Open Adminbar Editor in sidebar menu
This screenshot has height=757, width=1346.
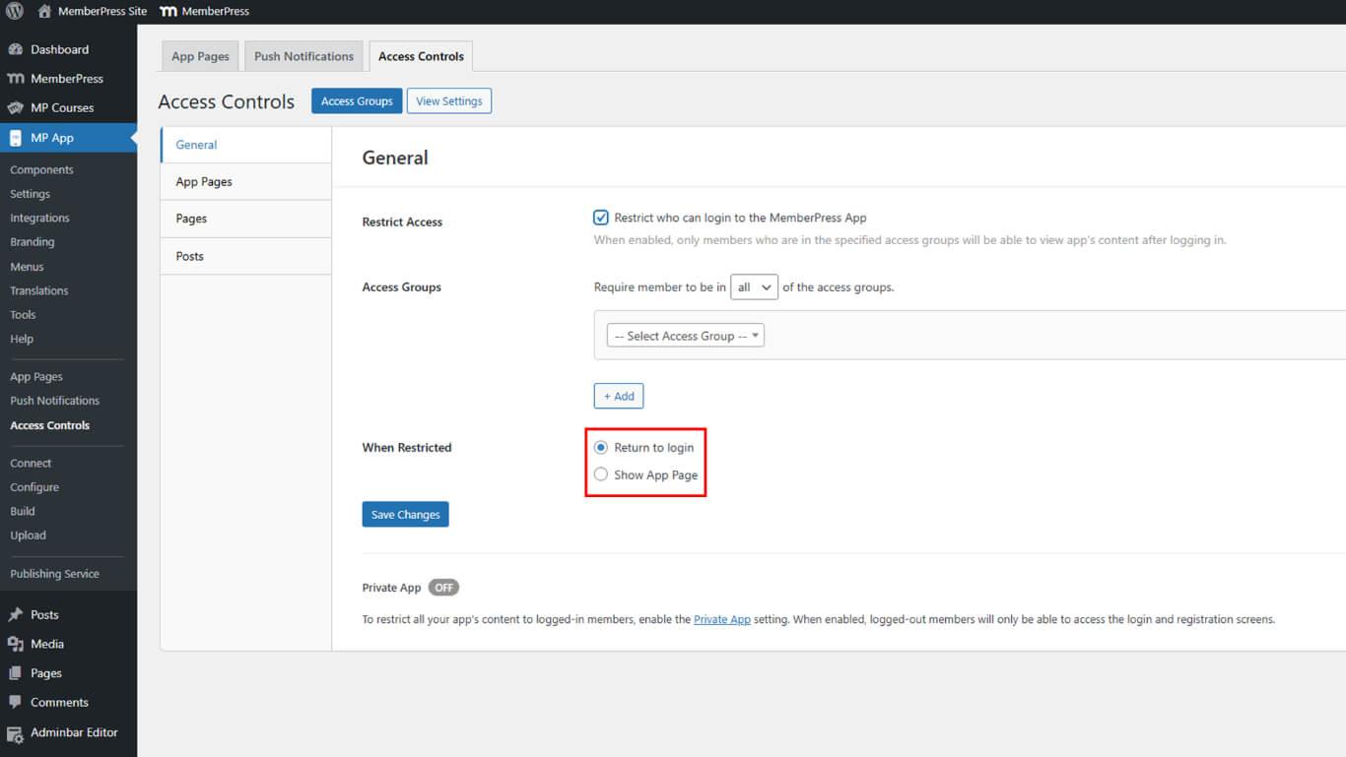pyautogui.click(x=74, y=732)
